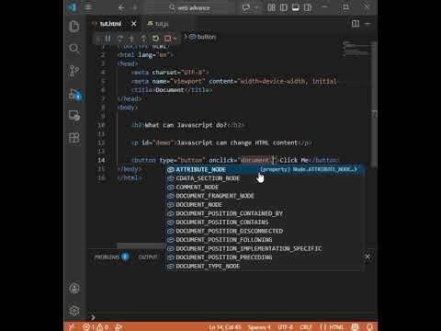
Task: Step over in debug toolbar
Action: (x=119, y=39)
